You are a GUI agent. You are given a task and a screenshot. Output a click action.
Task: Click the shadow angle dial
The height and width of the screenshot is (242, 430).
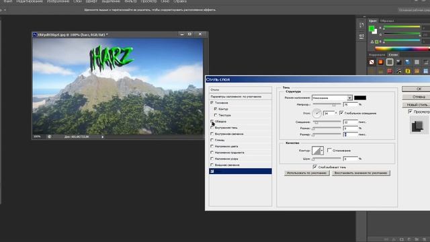tap(316, 113)
